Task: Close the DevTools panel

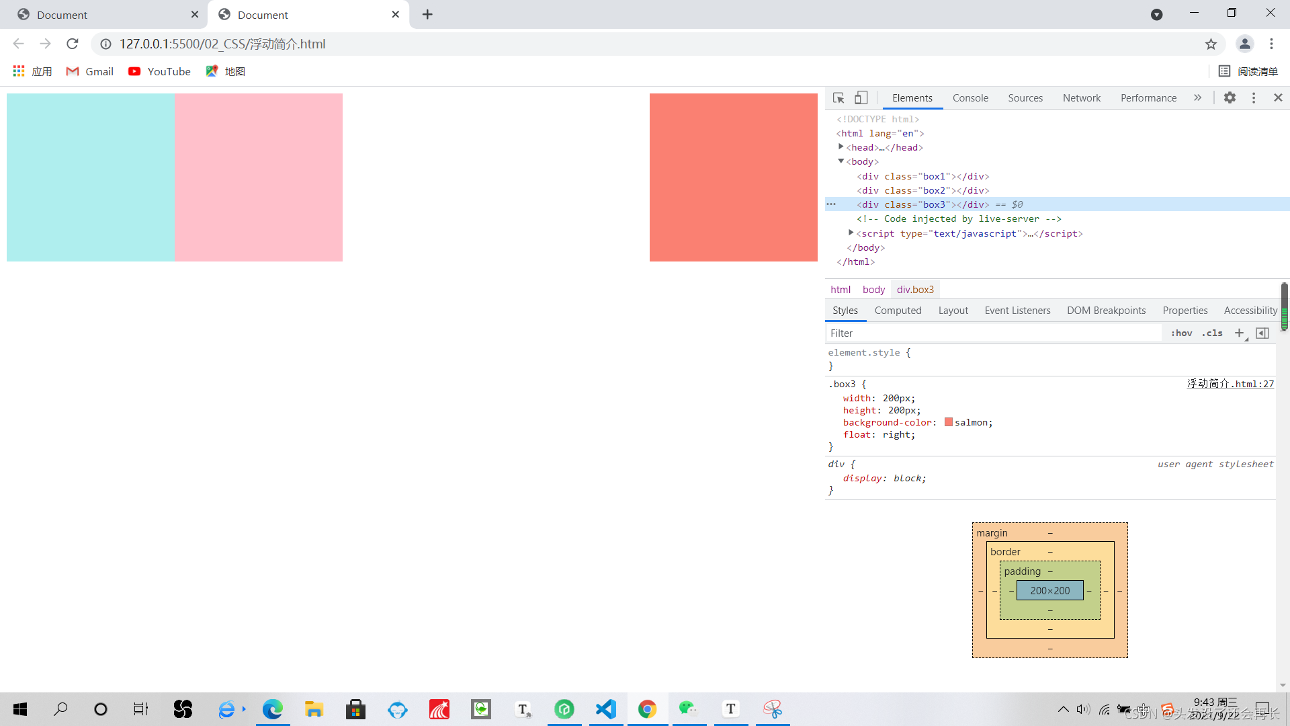Action: pyautogui.click(x=1278, y=98)
